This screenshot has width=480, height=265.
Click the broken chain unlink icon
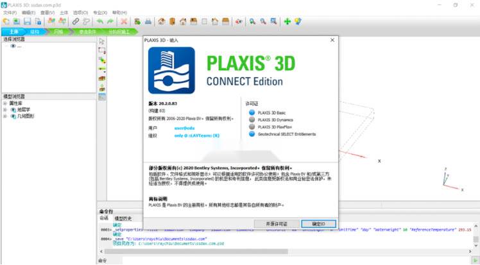click(x=87, y=21)
